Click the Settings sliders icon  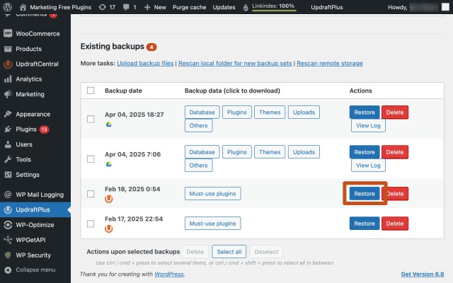[8, 175]
